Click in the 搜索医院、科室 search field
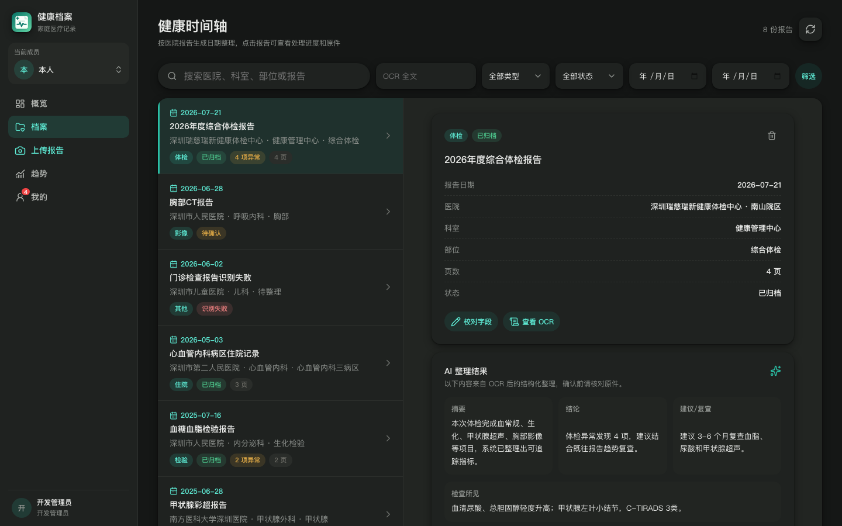The height and width of the screenshot is (526, 842). [264, 76]
